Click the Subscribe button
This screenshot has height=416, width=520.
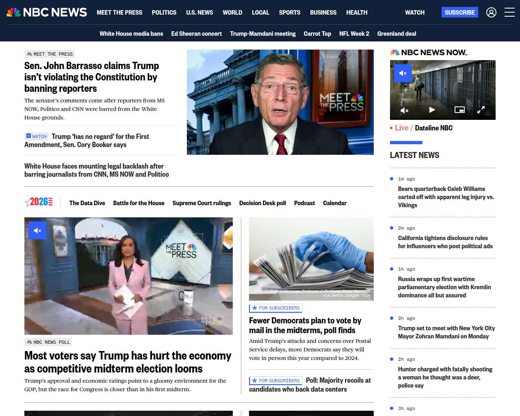tap(460, 12)
